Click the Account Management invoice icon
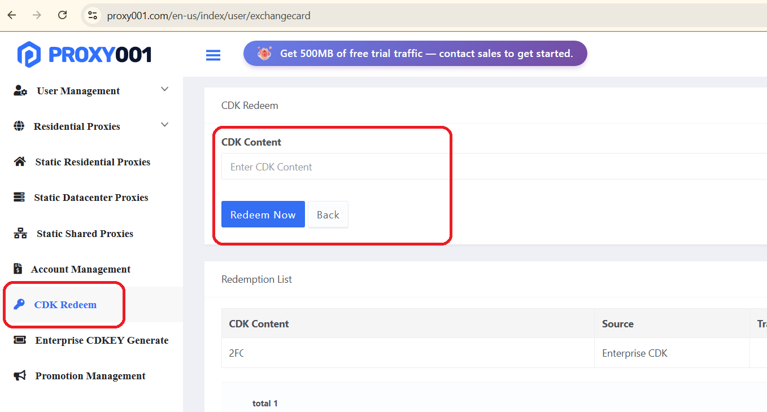 point(18,269)
